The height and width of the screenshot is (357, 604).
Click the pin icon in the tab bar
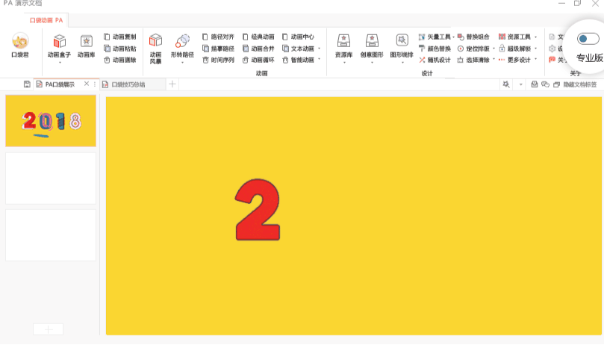[506, 84]
